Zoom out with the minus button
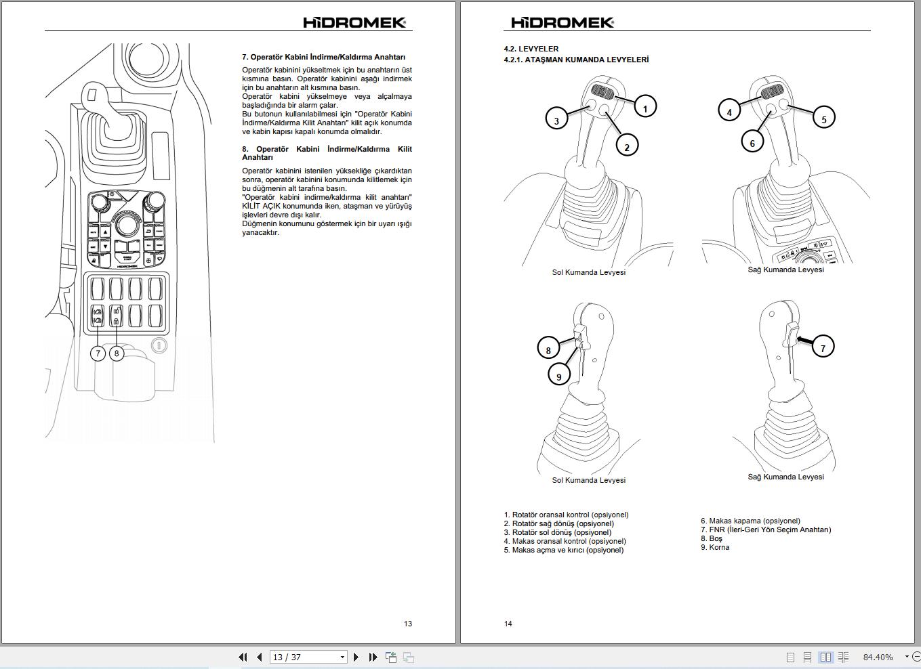This screenshot has height=669, width=921. (917, 657)
